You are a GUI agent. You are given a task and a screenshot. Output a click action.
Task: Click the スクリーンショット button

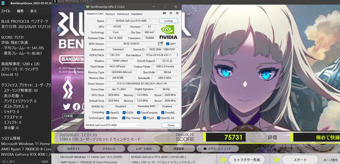(x=217, y=149)
